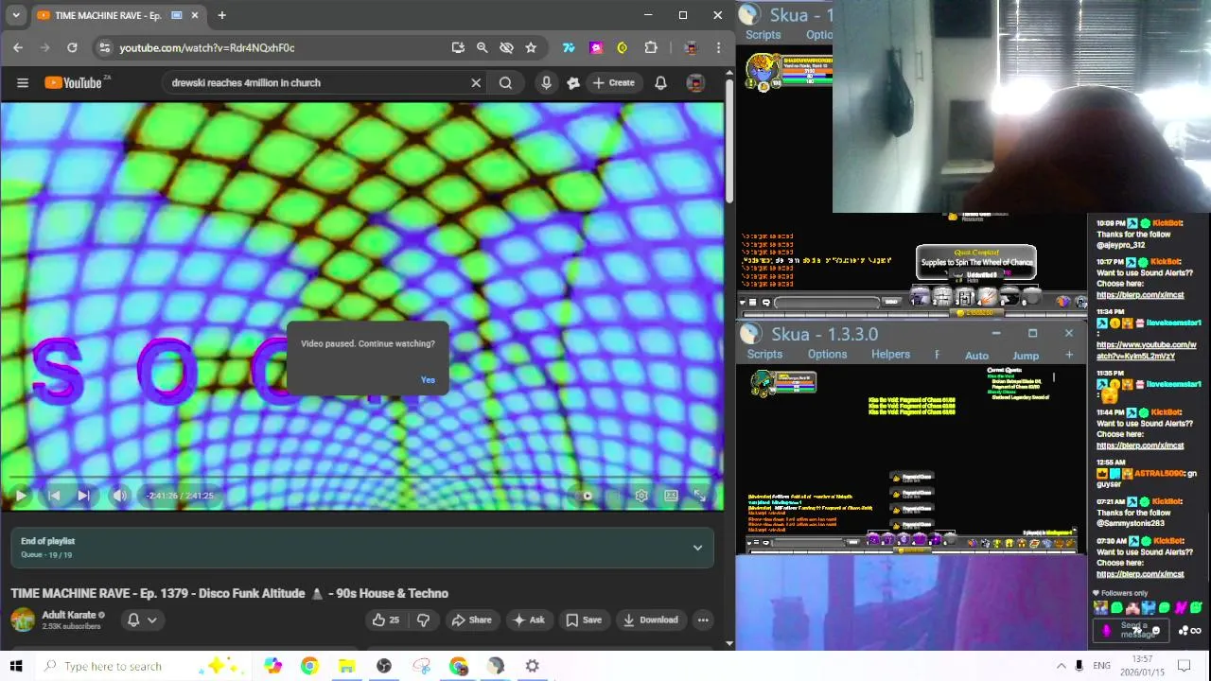Screen dimensions: 1211x681
Task: Go to the YouTube home logo
Action: 74,83
